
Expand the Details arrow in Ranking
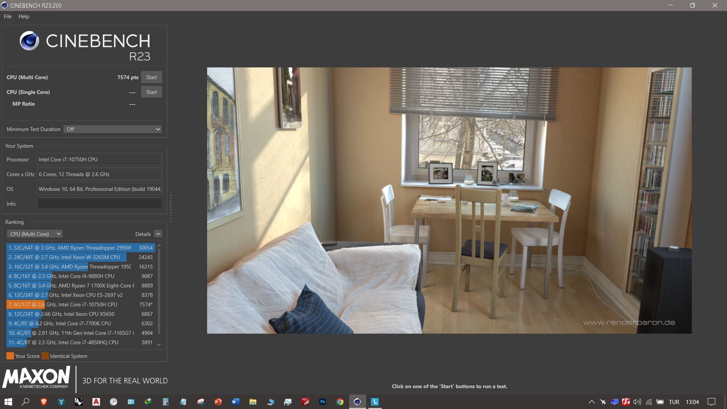(158, 234)
